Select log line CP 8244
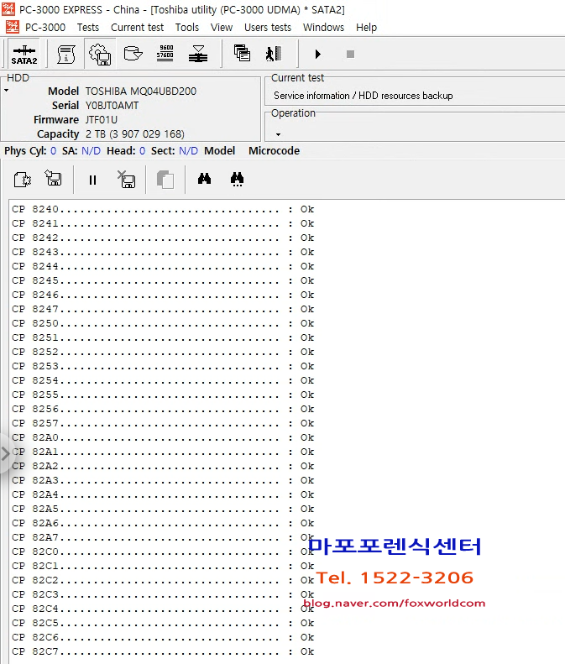Screen dimensions: 565x664 click(x=163, y=266)
